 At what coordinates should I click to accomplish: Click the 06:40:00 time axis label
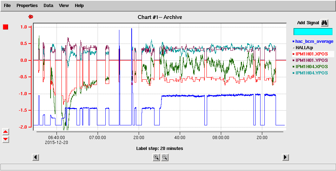tap(57, 137)
